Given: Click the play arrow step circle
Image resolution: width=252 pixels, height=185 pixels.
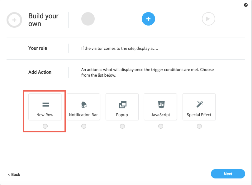Looking at the screenshot, I should [x=208, y=19].
